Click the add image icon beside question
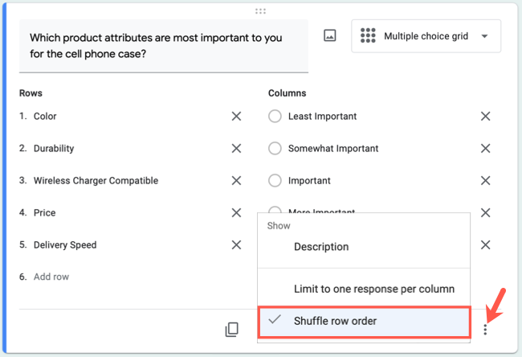Viewport: 522px width, 357px height. (x=329, y=36)
